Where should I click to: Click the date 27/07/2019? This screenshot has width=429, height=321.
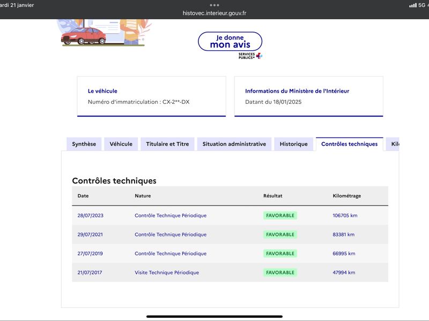click(90, 253)
